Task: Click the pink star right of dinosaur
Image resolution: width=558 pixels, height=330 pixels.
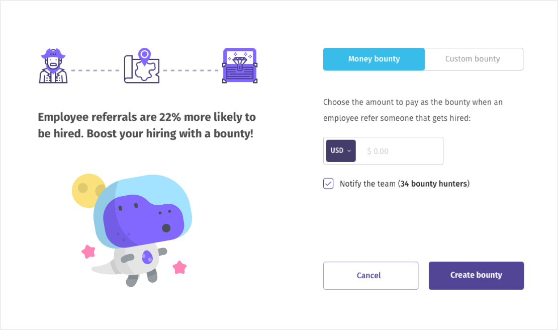Action: tap(179, 267)
